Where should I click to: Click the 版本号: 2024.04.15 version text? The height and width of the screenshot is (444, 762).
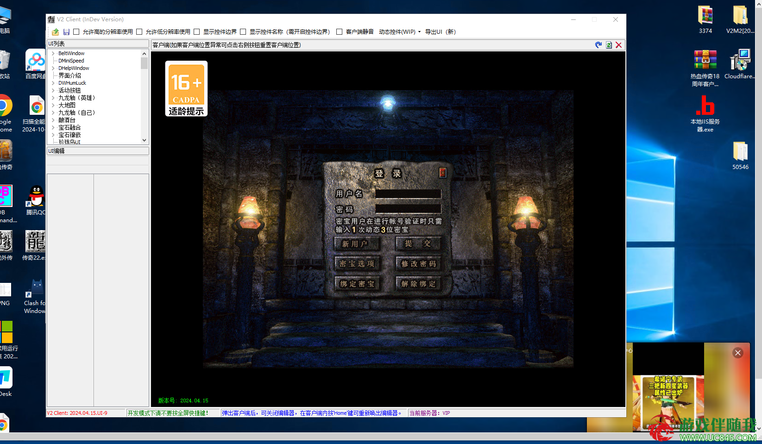[183, 400]
